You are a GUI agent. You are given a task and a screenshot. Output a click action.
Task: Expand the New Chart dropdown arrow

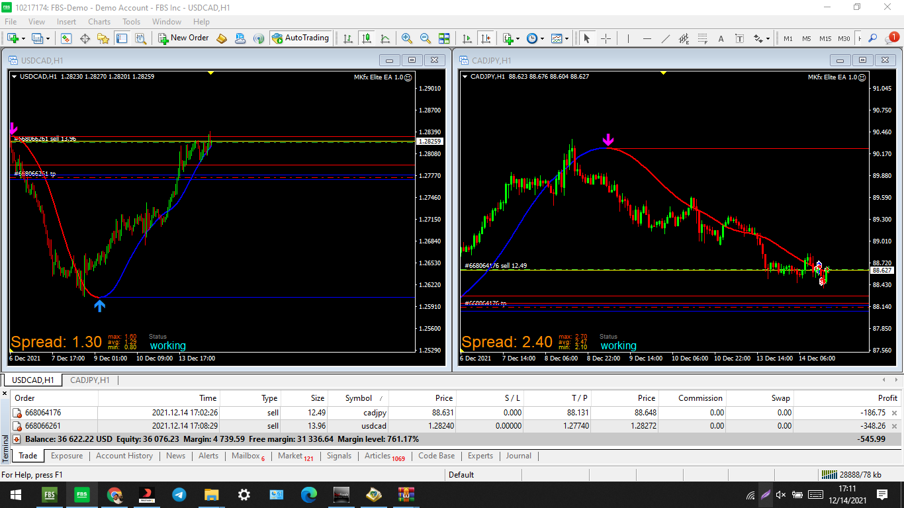pos(23,38)
